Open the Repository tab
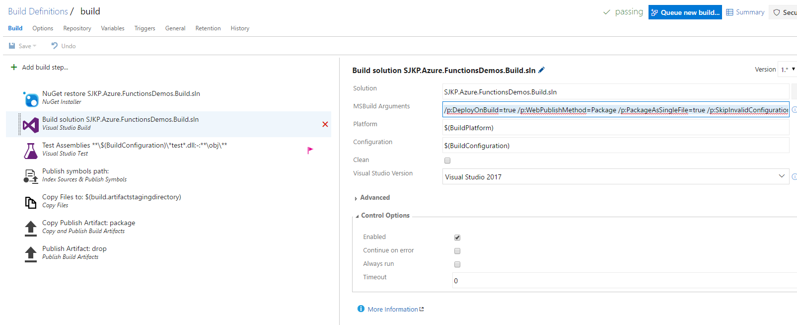797x325 pixels. click(x=77, y=28)
